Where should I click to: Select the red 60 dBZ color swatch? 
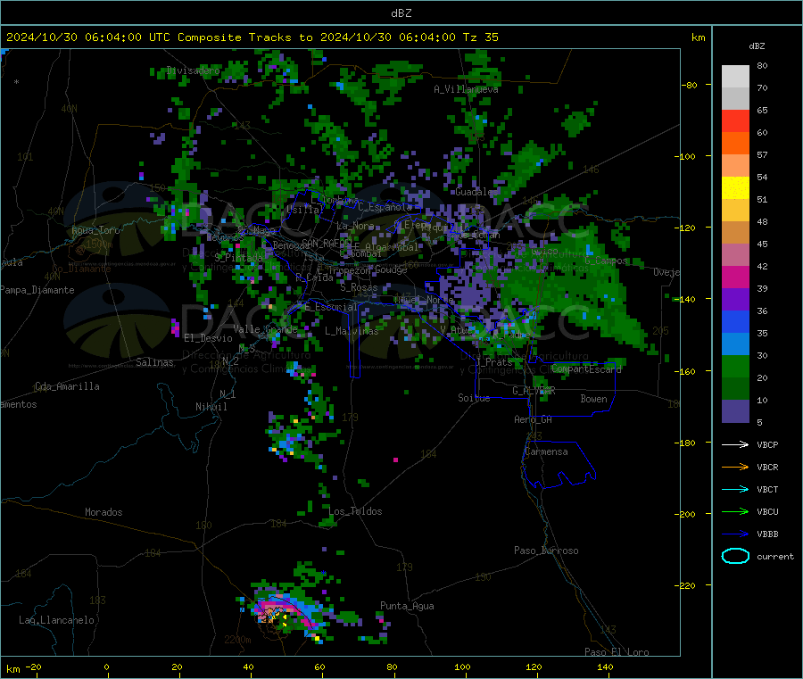tap(735, 120)
